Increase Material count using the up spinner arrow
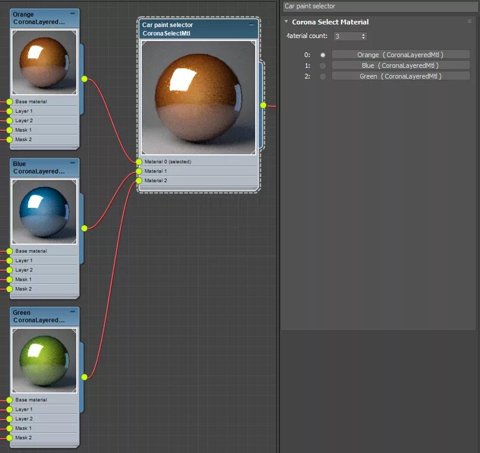Viewport: 480px width, 453px height. (x=363, y=33)
